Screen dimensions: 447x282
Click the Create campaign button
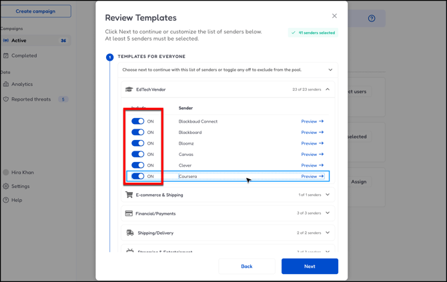pos(35,11)
